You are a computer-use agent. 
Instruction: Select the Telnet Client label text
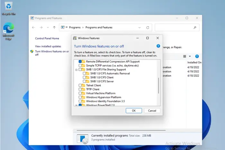coord(94,85)
